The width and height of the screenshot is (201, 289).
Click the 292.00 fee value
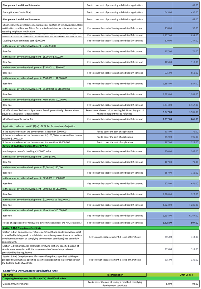pos(168,137)
